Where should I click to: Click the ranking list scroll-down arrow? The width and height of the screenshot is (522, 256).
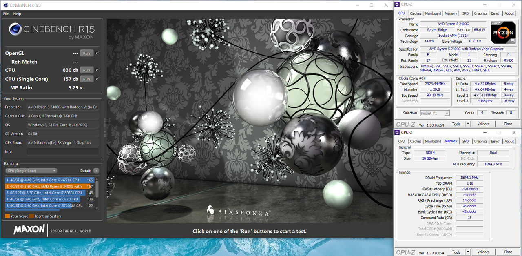pos(97,208)
